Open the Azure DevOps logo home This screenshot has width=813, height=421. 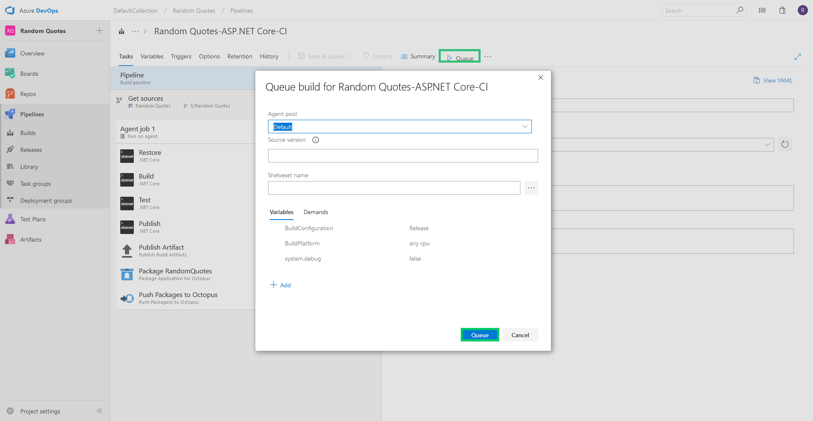click(10, 11)
